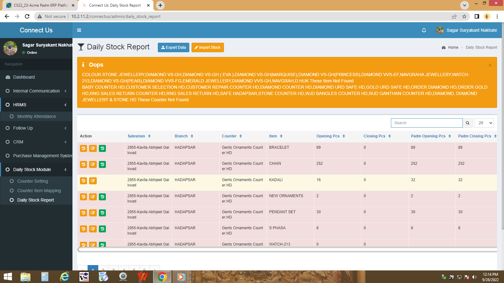504x283 pixels.
Task: Click edit icon in NEW ORNAMENTS row
Action: 93,197
